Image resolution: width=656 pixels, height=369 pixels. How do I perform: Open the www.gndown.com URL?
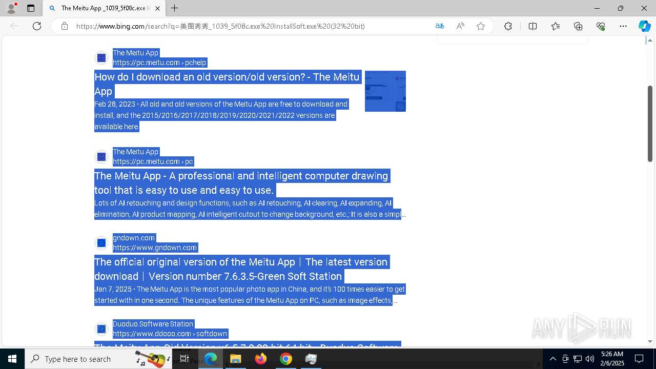(155, 248)
